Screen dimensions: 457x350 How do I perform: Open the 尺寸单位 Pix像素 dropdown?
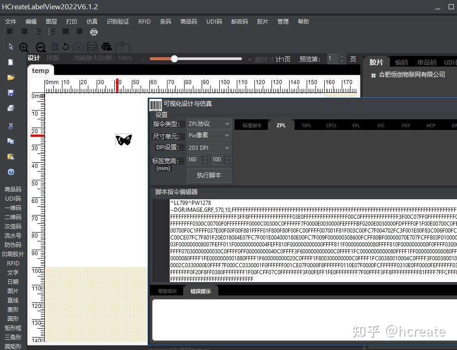coord(209,135)
